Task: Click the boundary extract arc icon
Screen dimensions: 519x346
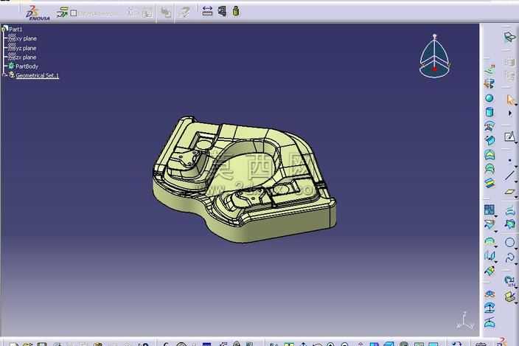Action: 490,241
